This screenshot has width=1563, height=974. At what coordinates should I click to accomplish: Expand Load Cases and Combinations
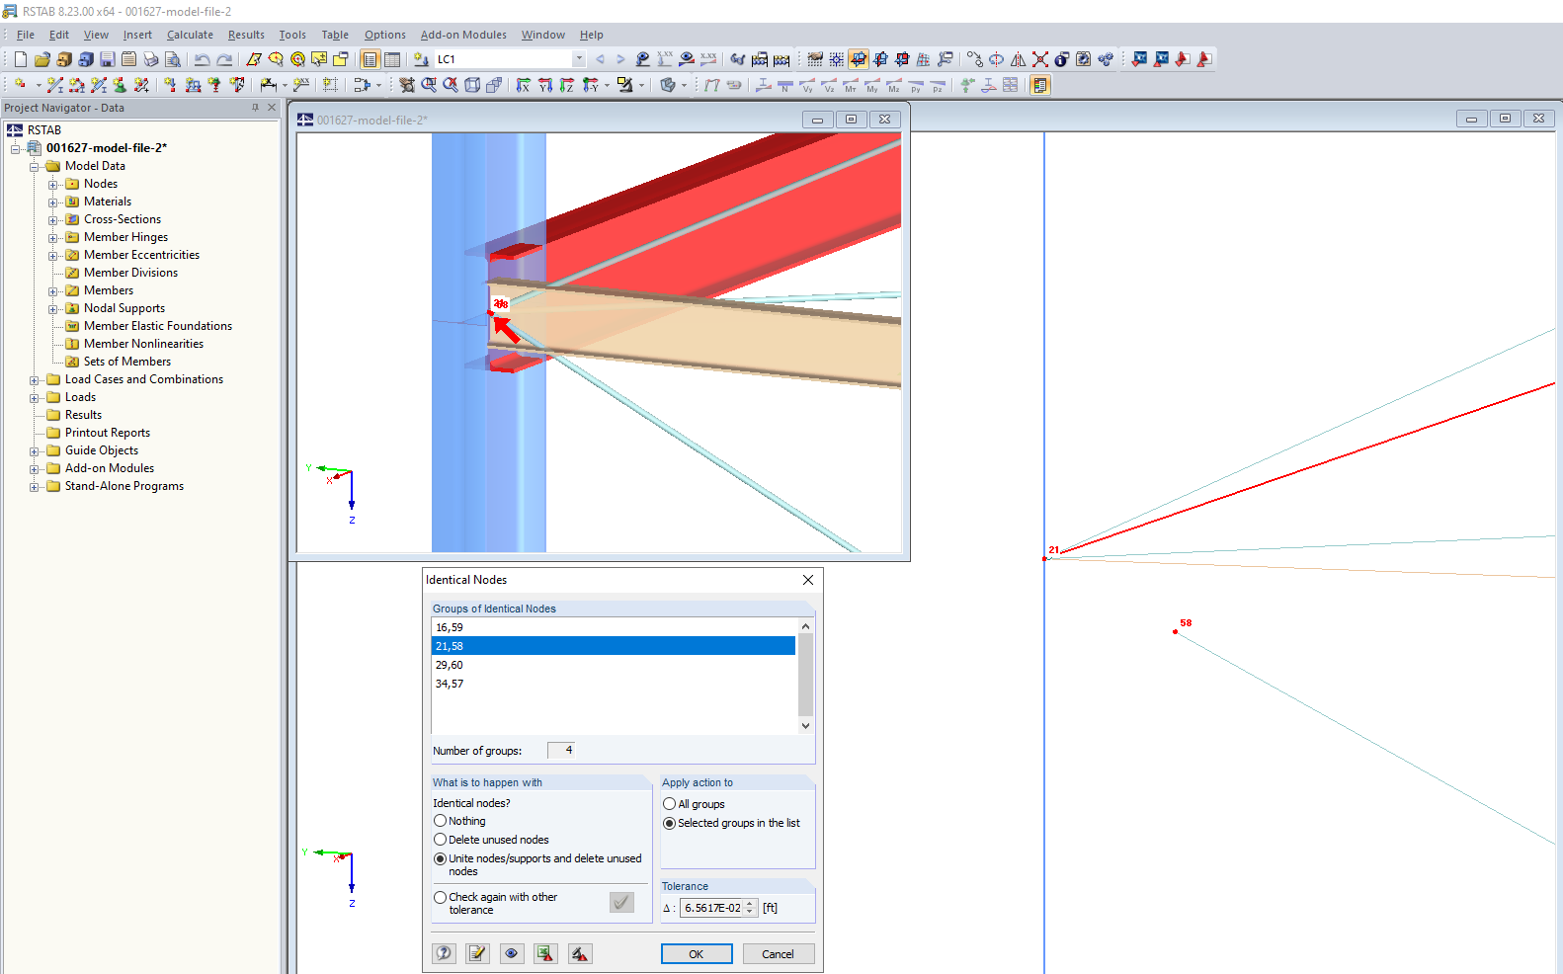[x=35, y=380]
